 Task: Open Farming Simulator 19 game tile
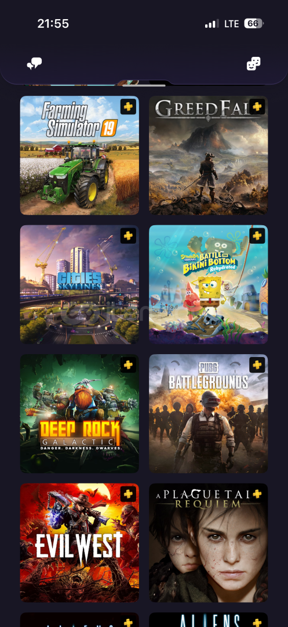pyautogui.click(x=80, y=156)
